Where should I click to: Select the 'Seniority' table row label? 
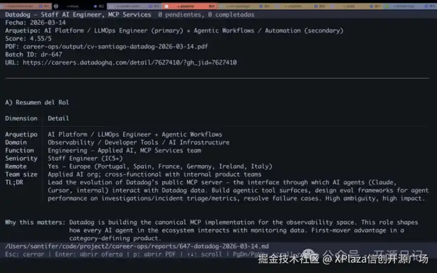21,158
